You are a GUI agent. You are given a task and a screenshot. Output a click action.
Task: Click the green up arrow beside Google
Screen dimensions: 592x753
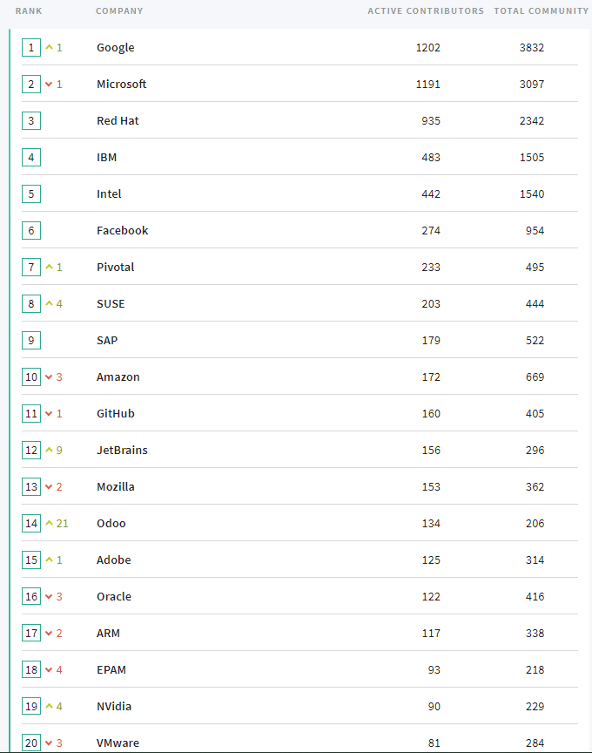(49, 47)
